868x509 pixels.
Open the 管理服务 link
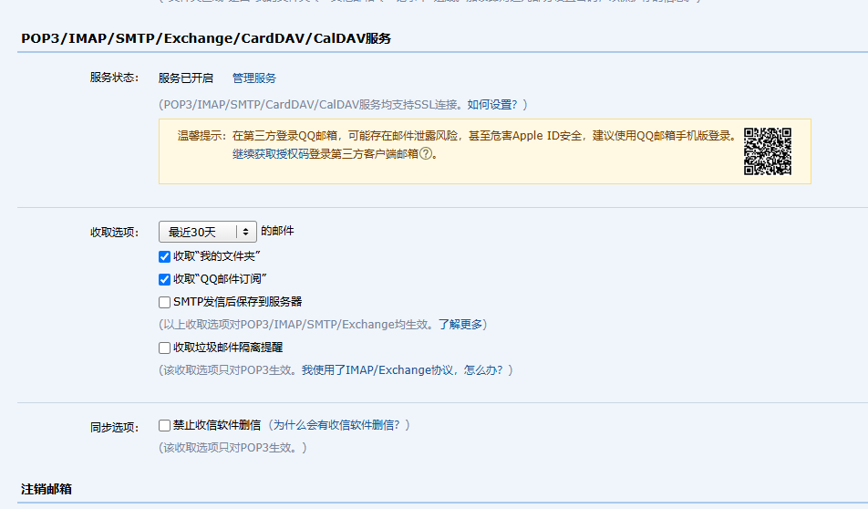254,78
